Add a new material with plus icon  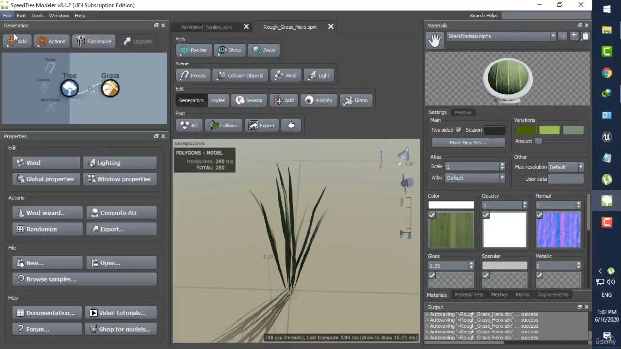pos(574,36)
